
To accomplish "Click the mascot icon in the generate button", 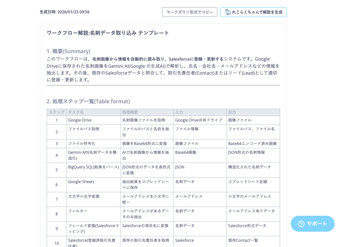I will click(228, 12).
